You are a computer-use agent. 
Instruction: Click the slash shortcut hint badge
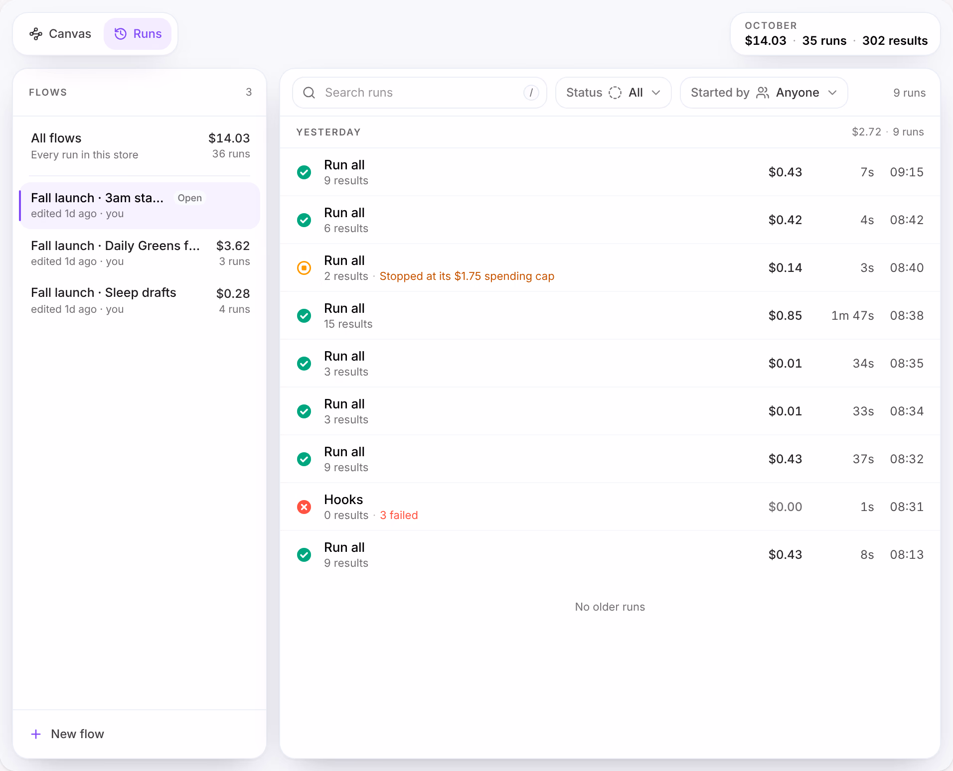[531, 93]
